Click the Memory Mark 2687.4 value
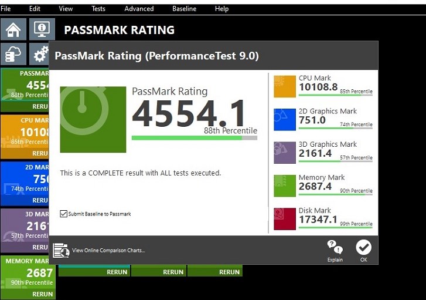This screenshot has width=426, height=300. pyautogui.click(x=315, y=187)
